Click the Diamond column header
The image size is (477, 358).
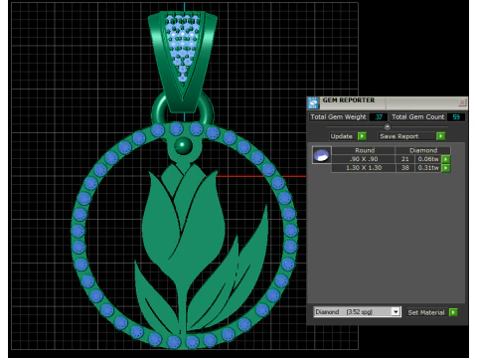(x=423, y=150)
